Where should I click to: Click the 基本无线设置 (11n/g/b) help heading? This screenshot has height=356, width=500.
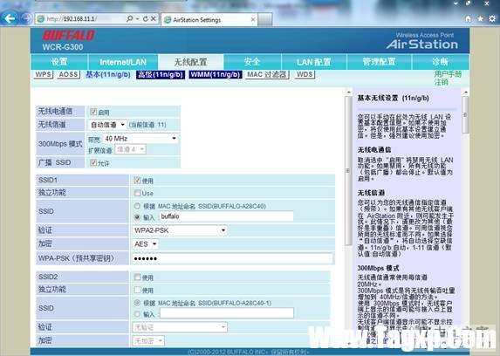pos(393,98)
